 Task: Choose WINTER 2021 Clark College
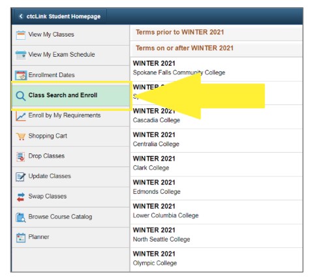pyautogui.click(x=216, y=164)
